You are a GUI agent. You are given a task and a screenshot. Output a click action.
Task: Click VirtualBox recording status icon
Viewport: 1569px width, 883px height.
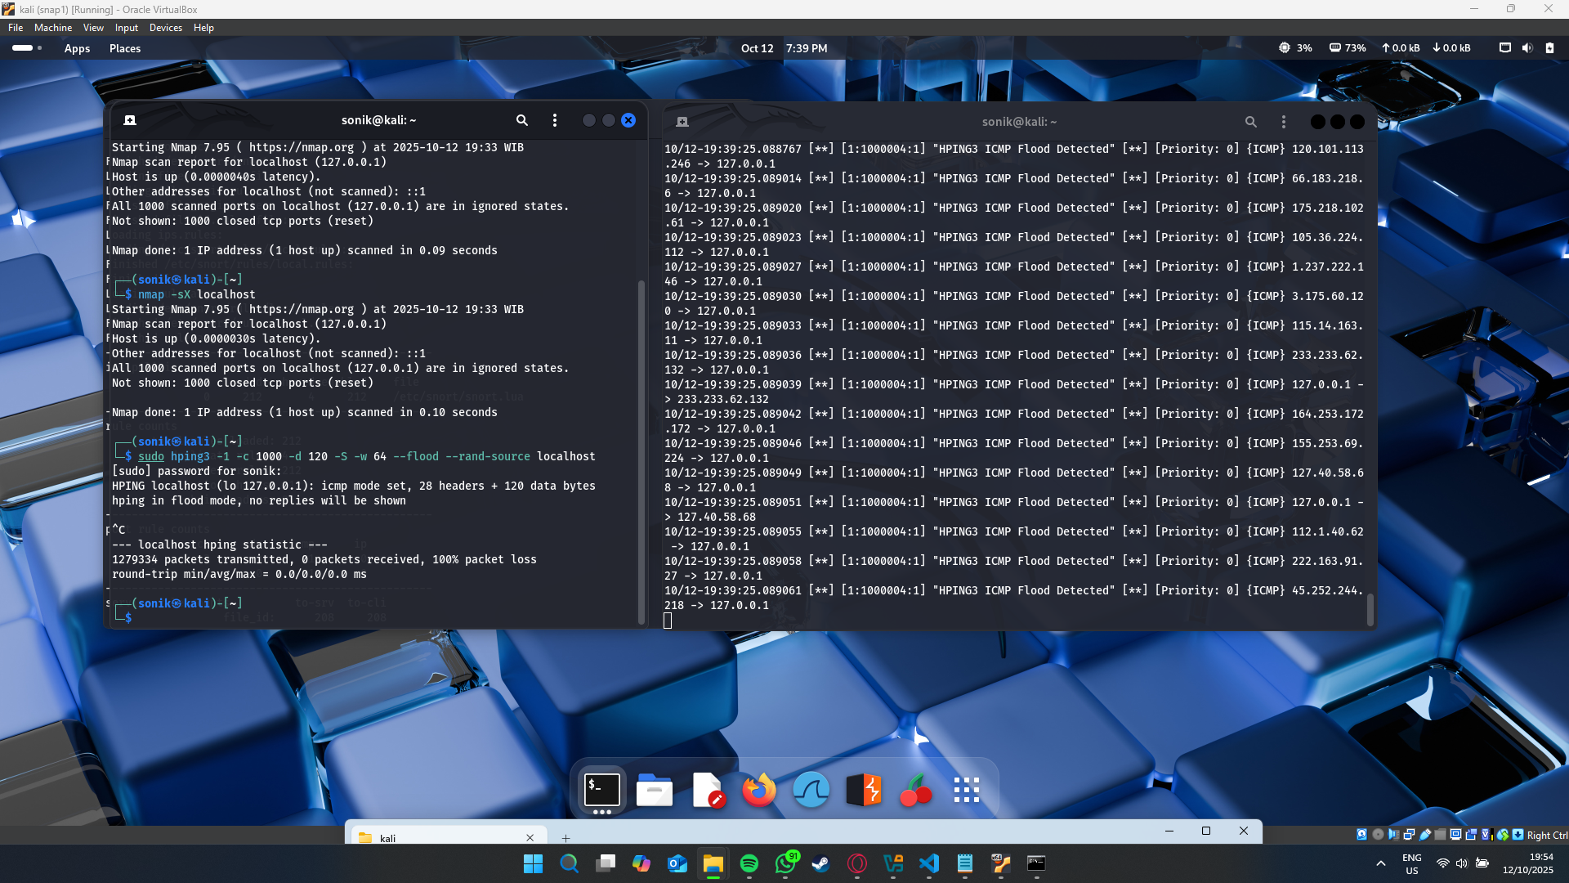pyautogui.click(x=1471, y=835)
